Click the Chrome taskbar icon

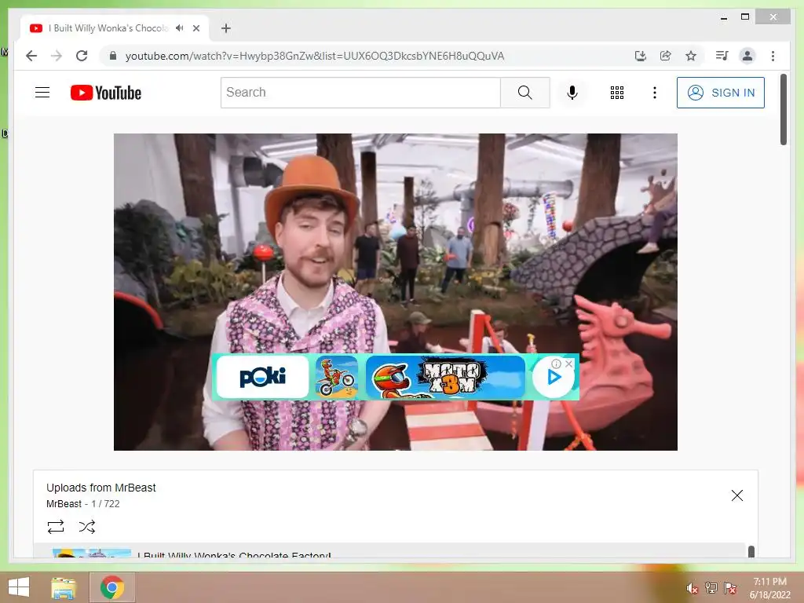(112, 587)
